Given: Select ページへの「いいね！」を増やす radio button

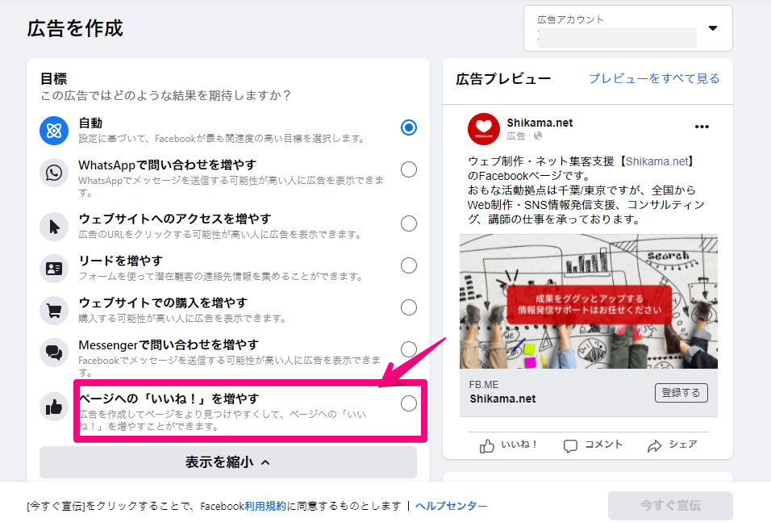Looking at the screenshot, I should click(x=409, y=403).
